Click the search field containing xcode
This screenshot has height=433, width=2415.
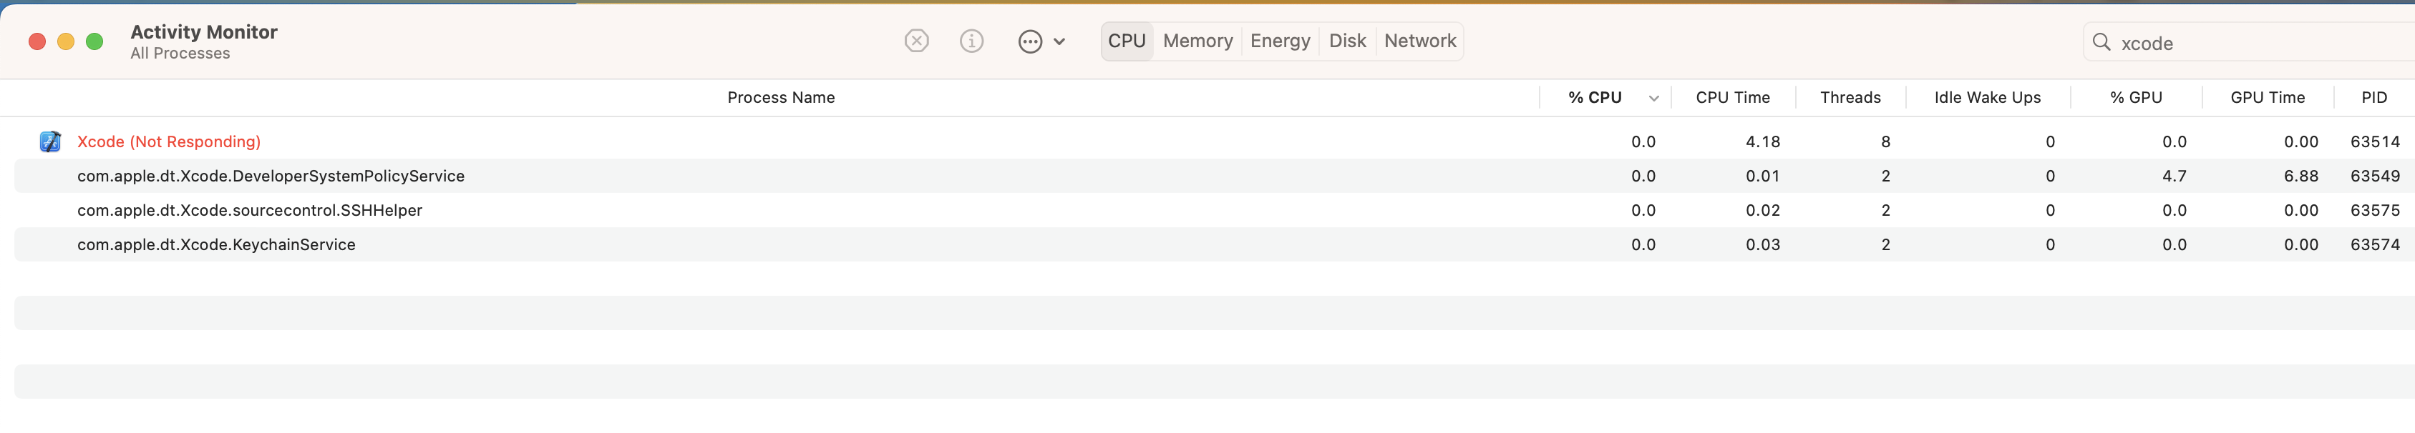(x=2250, y=43)
